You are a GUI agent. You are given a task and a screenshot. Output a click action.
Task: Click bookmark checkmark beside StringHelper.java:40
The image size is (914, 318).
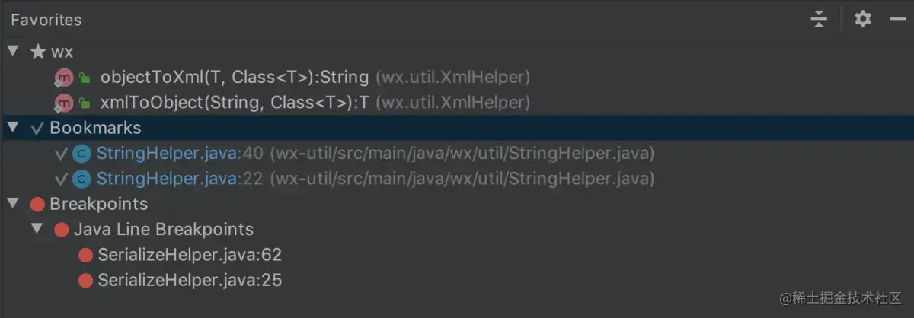pos(62,154)
